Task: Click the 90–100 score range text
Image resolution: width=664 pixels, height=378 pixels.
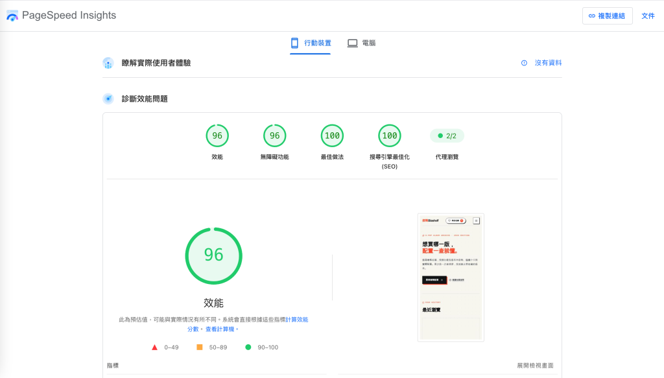Action: click(x=268, y=348)
